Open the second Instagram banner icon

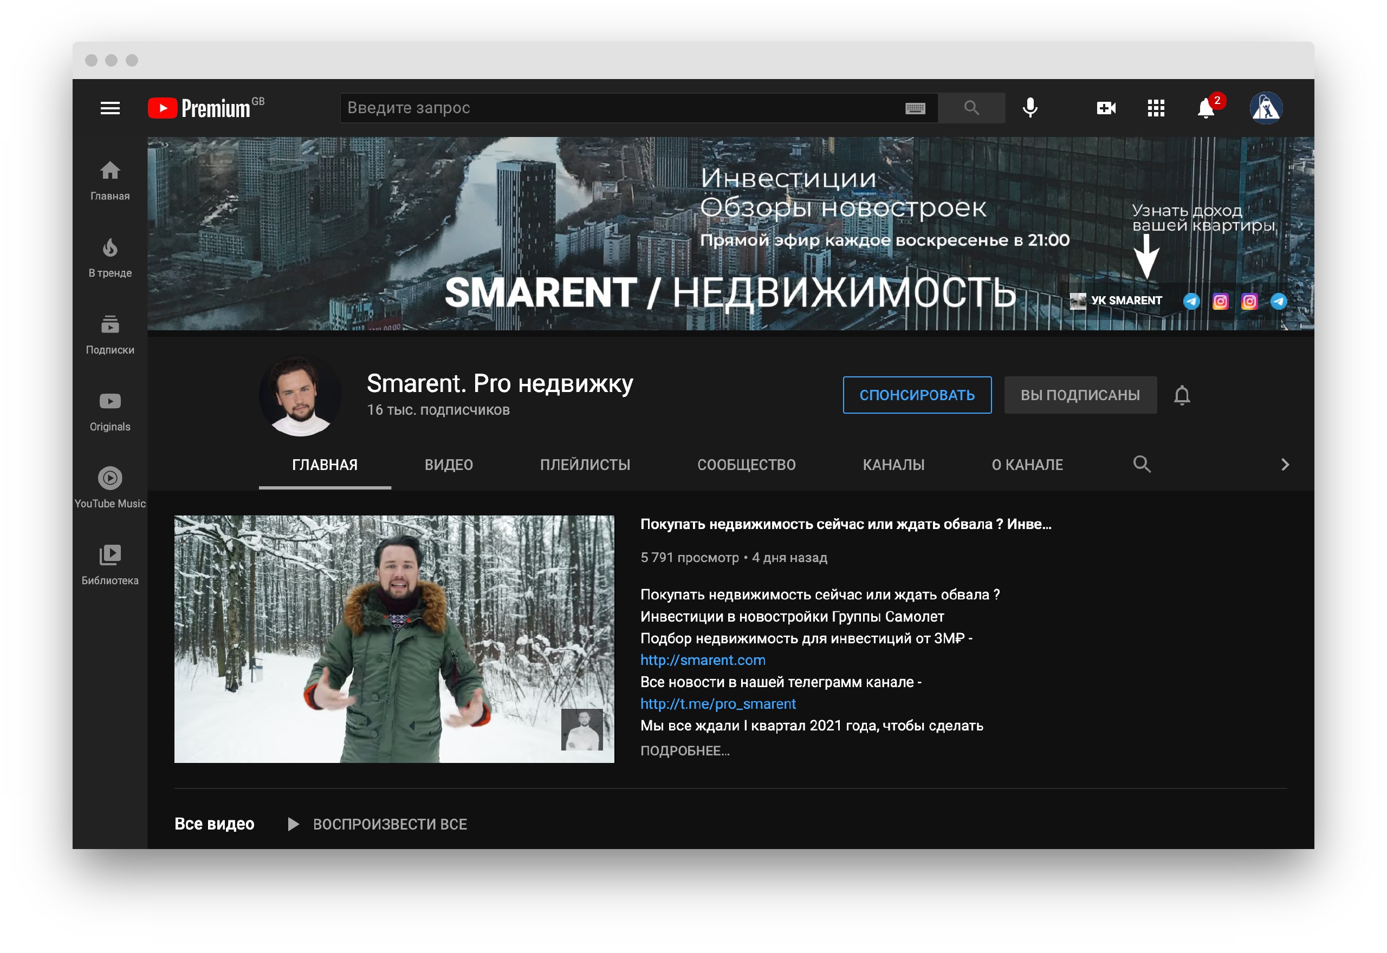pos(1249,301)
